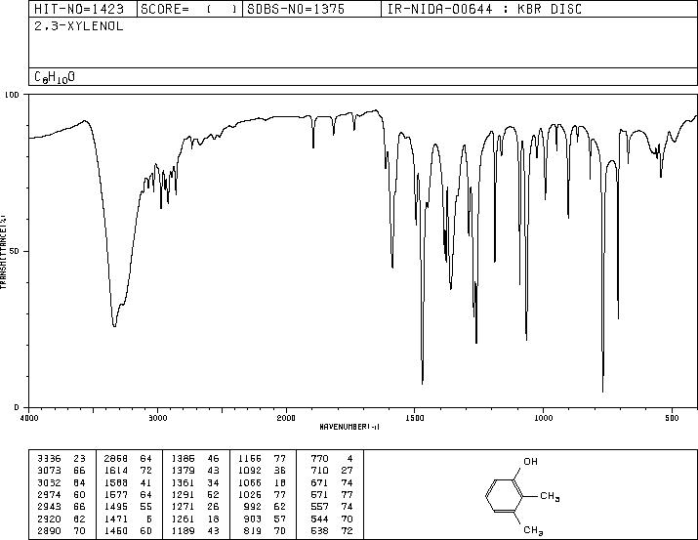
Task: Click the WAVENUMBER x-axis title
Action: (x=349, y=427)
